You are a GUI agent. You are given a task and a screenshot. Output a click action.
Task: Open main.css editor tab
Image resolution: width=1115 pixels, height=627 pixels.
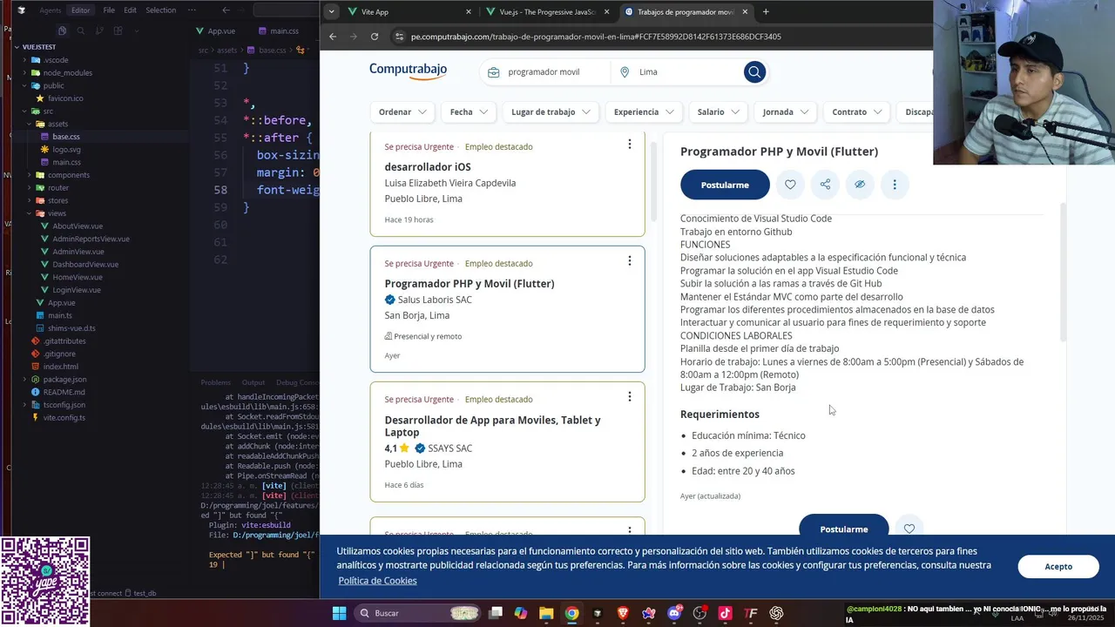278,31
